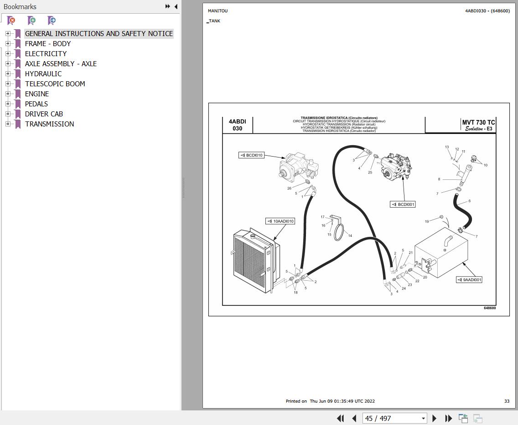
Task: Click the 9AADI001 reference link near tank
Action: (470, 280)
